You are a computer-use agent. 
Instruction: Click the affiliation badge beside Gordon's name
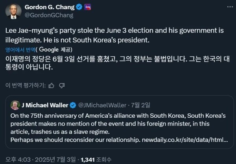coord(88,7)
